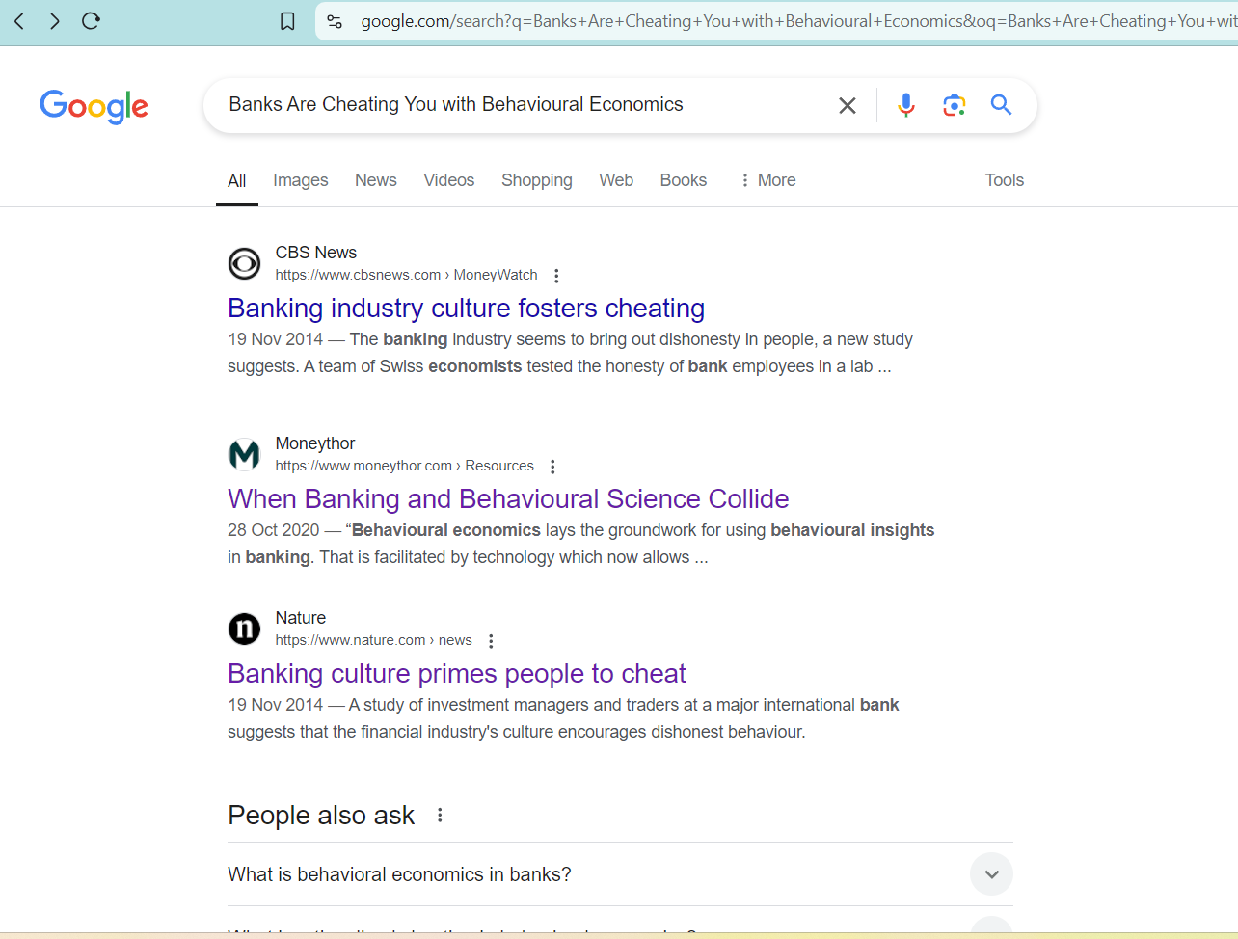Click the moneythor.com Resources URL
This screenshot has height=939, width=1238.
405,466
